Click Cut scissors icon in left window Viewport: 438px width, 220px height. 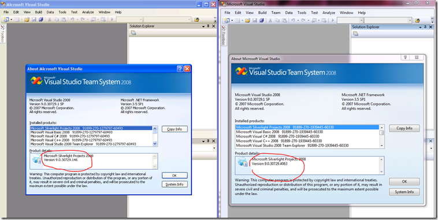(x=50, y=20)
